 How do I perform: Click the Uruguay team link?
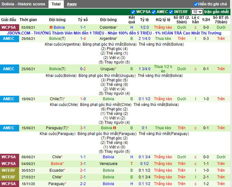point(108,69)
